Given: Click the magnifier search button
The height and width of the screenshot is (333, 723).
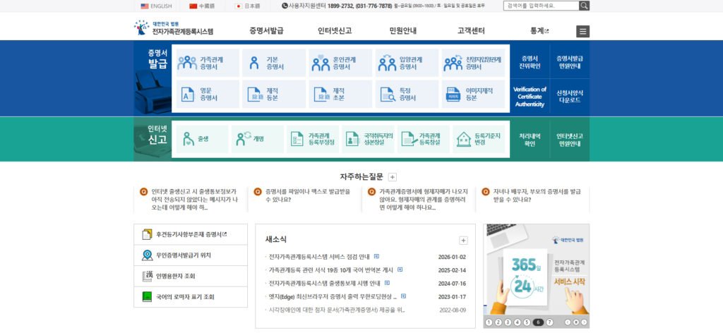Looking at the screenshot, I should [584, 6].
